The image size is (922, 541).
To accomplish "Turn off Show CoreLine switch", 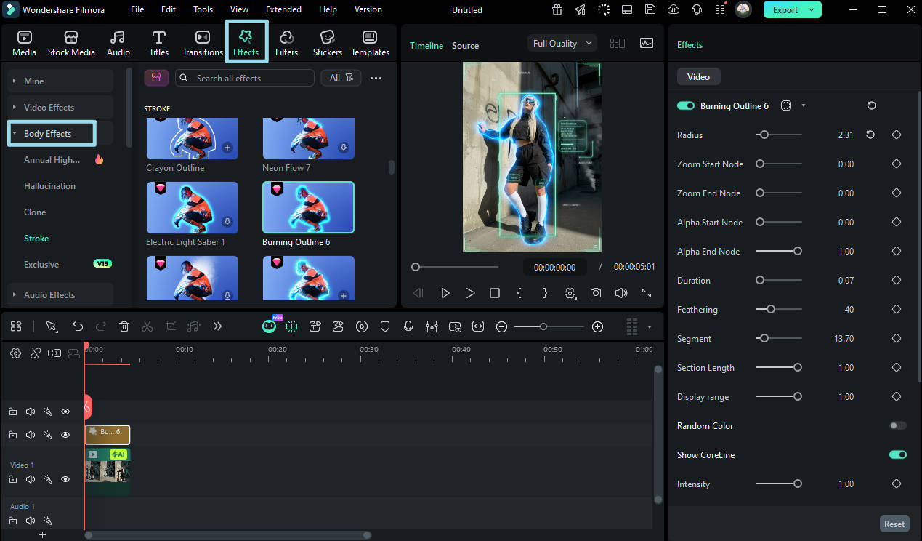I will 898,454.
